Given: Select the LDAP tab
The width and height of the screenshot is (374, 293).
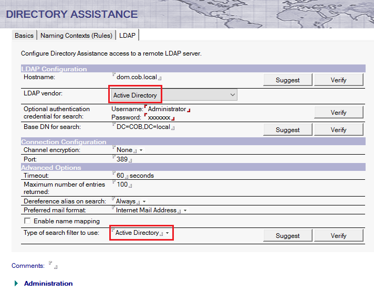Looking at the screenshot, I should [127, 36].
